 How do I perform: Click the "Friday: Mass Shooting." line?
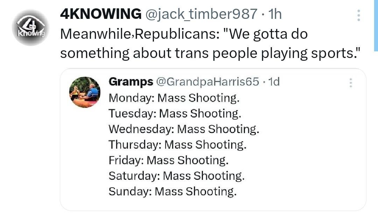coord(168,160)
